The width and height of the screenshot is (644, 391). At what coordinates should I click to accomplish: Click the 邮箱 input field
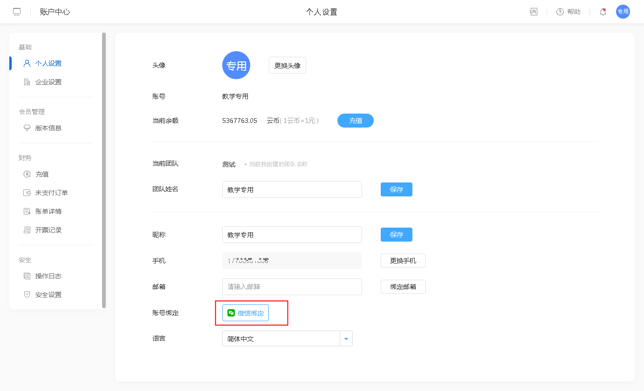(292, 287)
